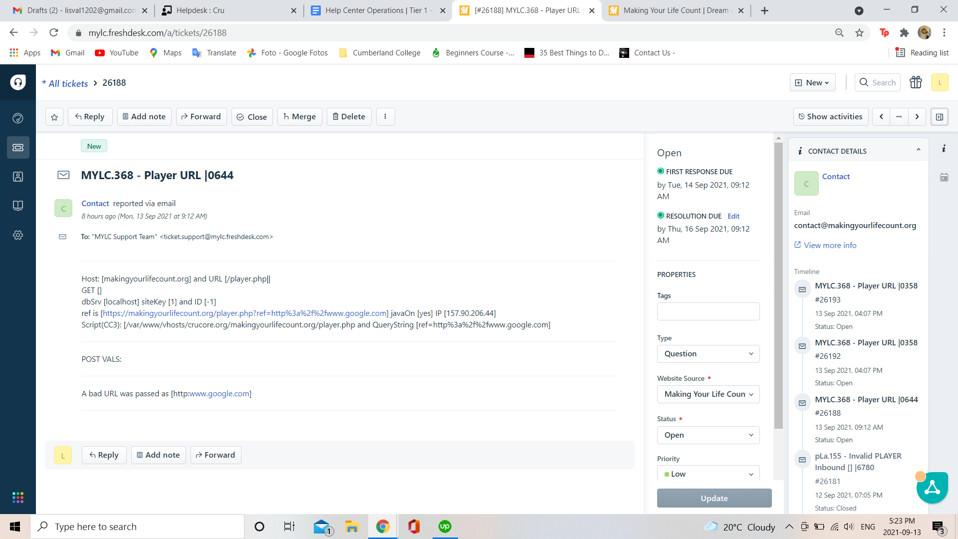Open more ticket actions kebab menu
The height and width of the screenshot is (539, 958).
click(385, 117)
